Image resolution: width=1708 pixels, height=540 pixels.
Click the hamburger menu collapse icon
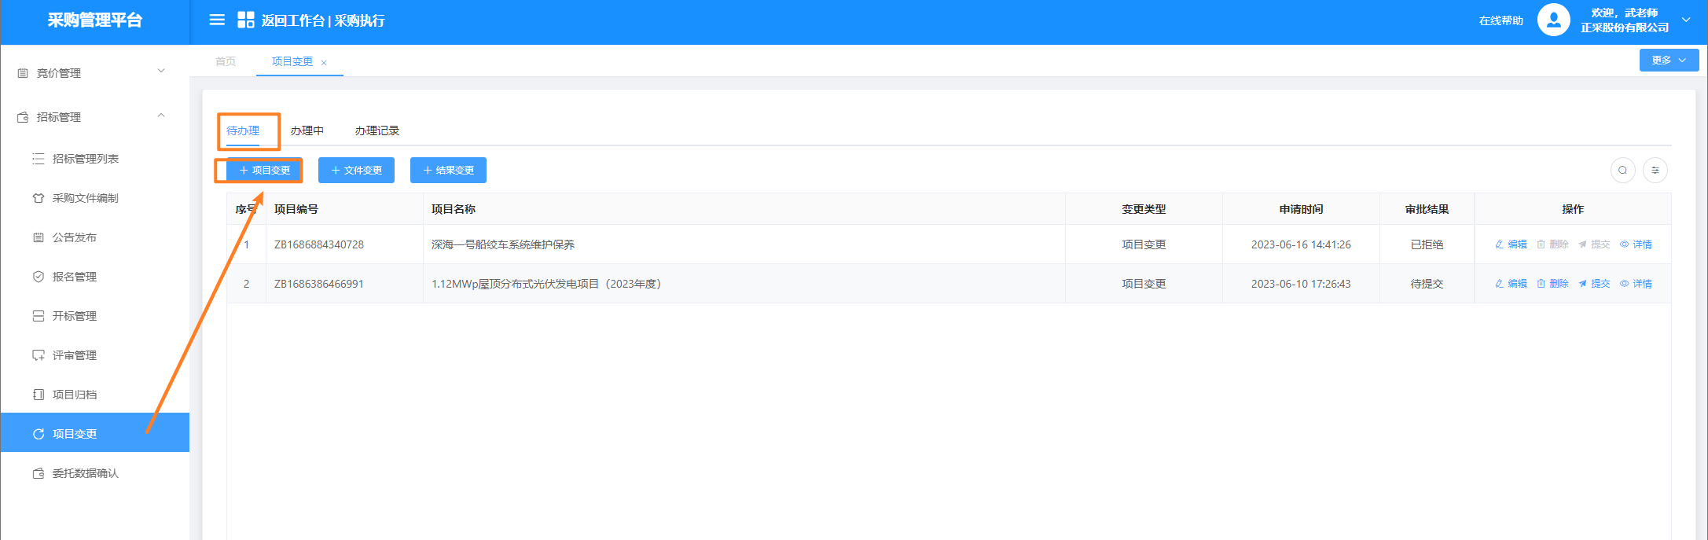[x=217, y=20]
